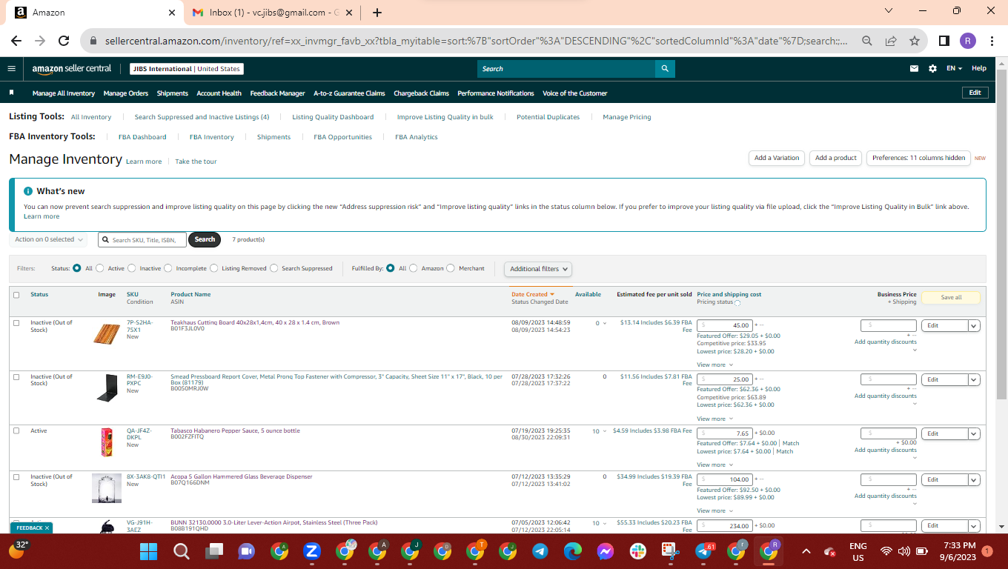
Task: Open the Seller Central settings gear
Action: (x=932, y=69)
